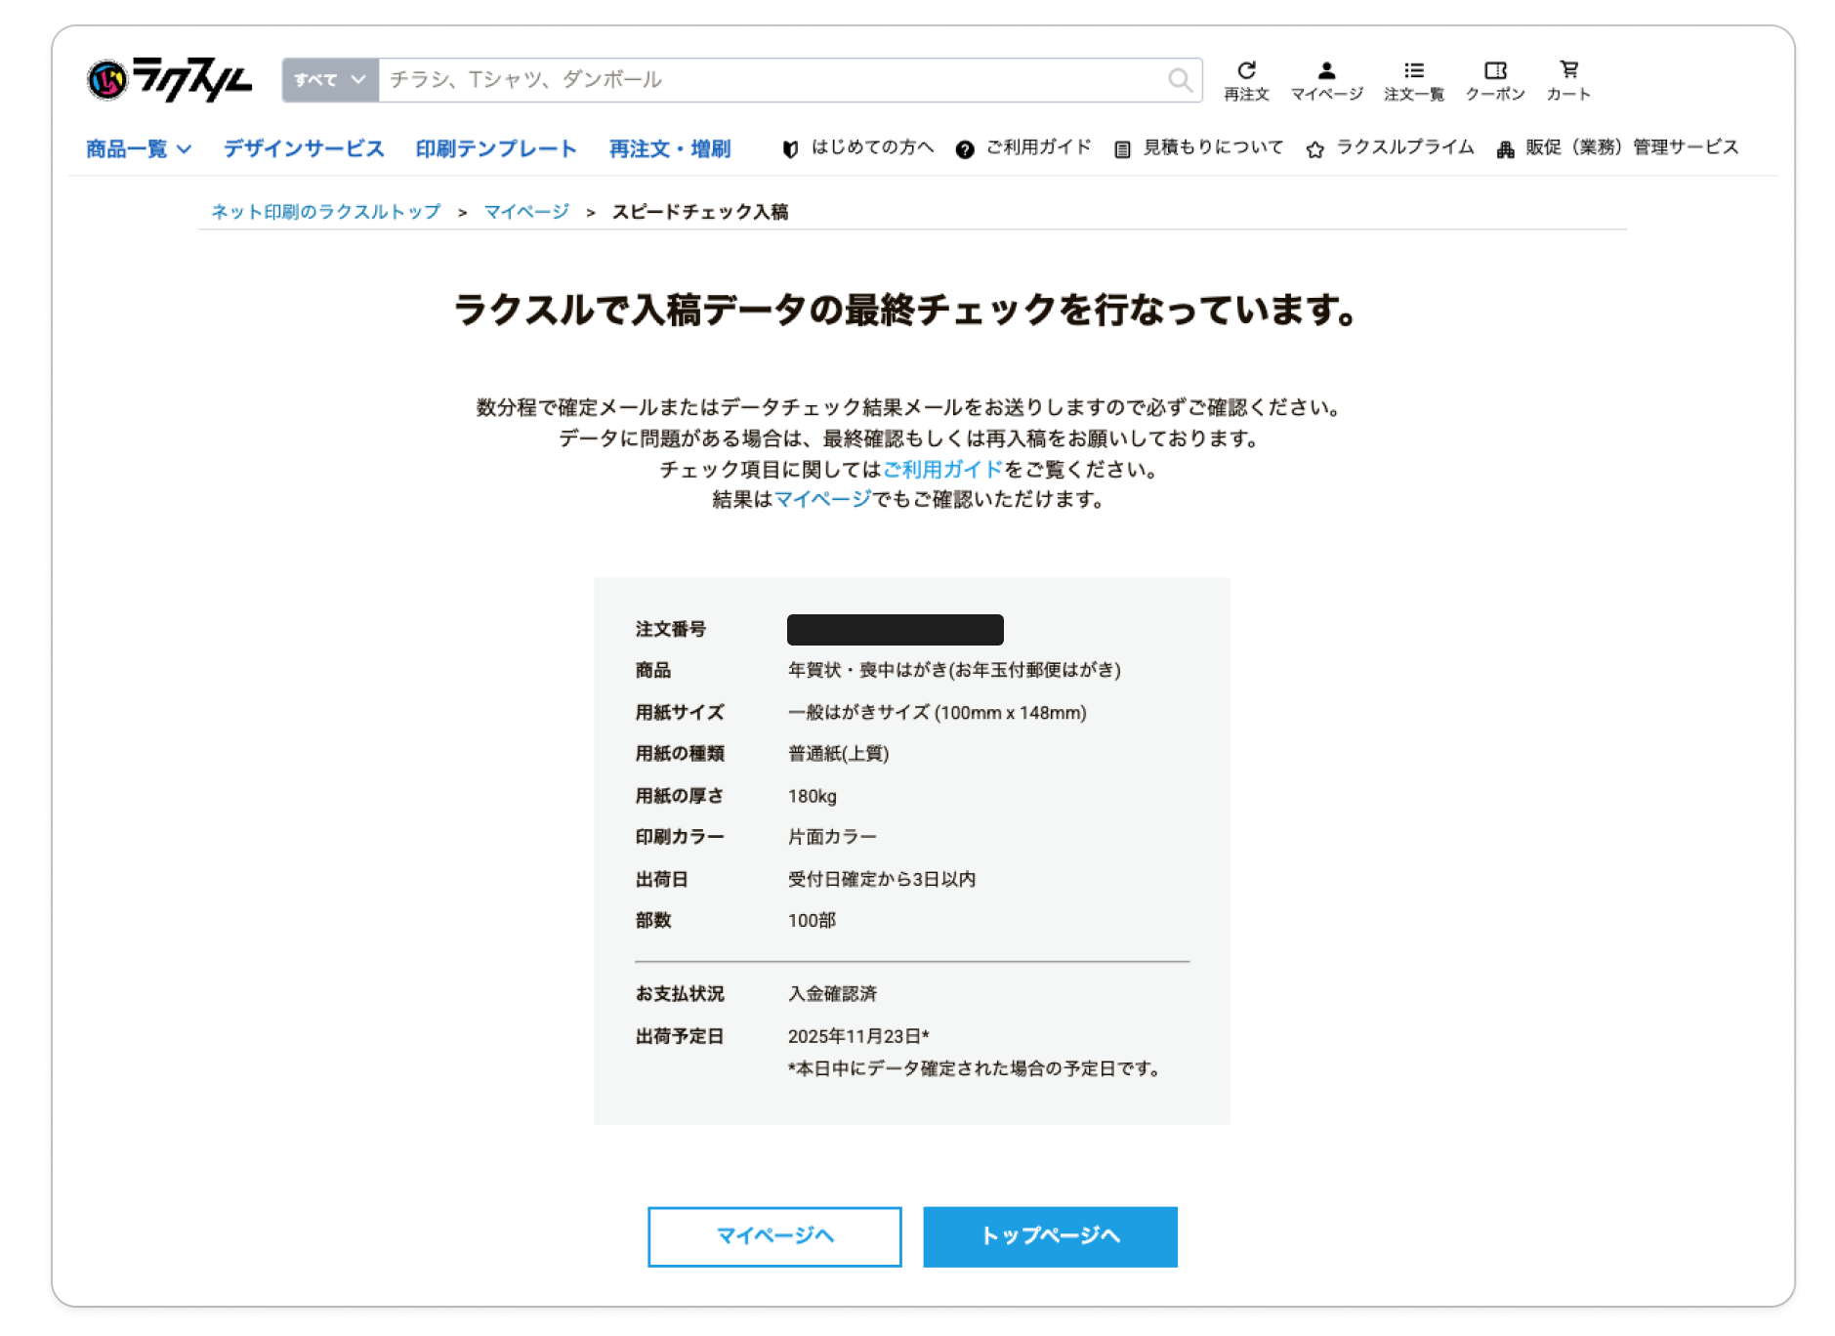Click the はじめての方へ beginner guide link
The height and width of the screenshot is (1336, 1835).
858,147
